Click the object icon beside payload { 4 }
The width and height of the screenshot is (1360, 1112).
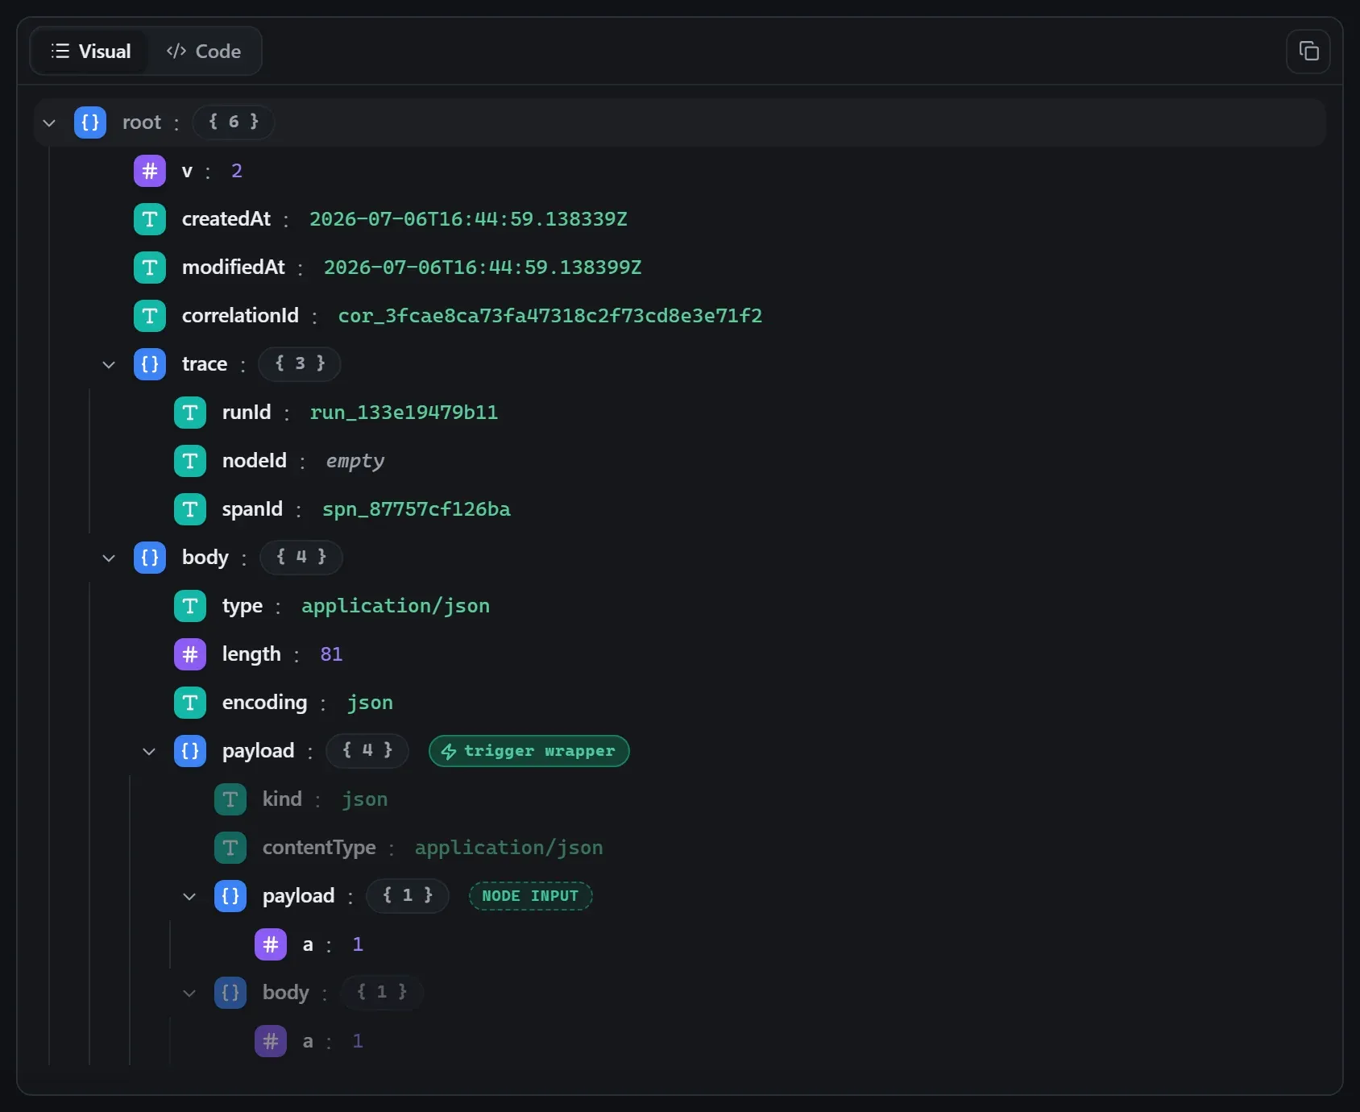coord(190,751)
